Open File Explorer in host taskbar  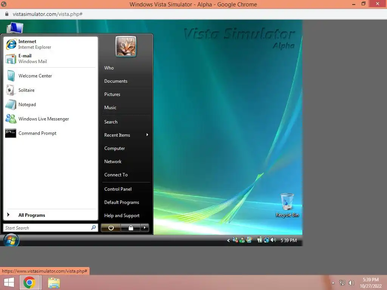(x=54, y=283)
